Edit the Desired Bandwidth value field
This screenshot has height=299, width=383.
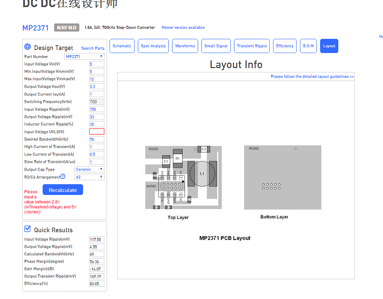[96, 139]
